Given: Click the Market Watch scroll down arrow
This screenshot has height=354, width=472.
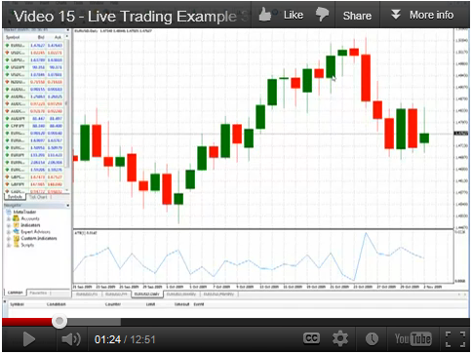Looking at the screenshot, I should point(67,190).
